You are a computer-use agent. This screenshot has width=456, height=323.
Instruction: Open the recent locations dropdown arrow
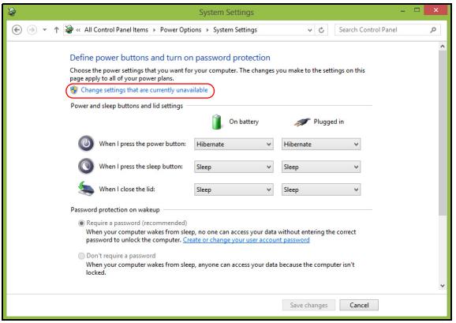tap(44, 30)
